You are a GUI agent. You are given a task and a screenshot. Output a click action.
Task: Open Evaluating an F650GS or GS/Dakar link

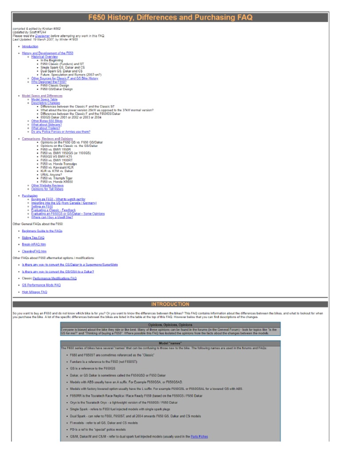coord(68,214)
